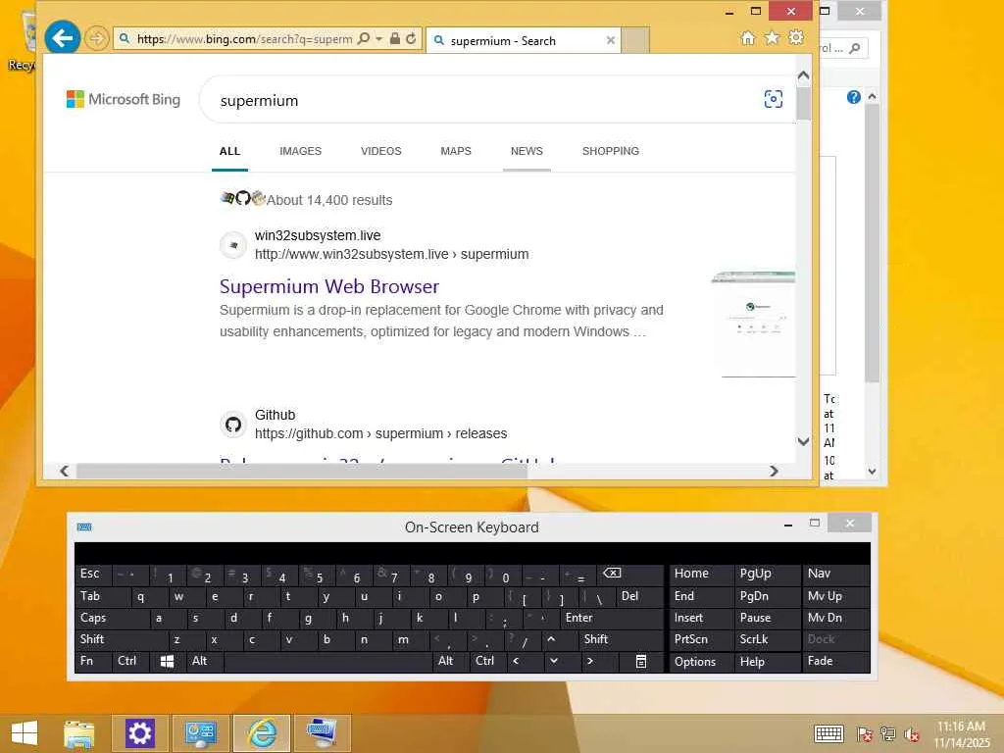The image size is (1004, 753).
Task: Open the address bar autocomplete dropdown arrow
Action: pos(379,38)
